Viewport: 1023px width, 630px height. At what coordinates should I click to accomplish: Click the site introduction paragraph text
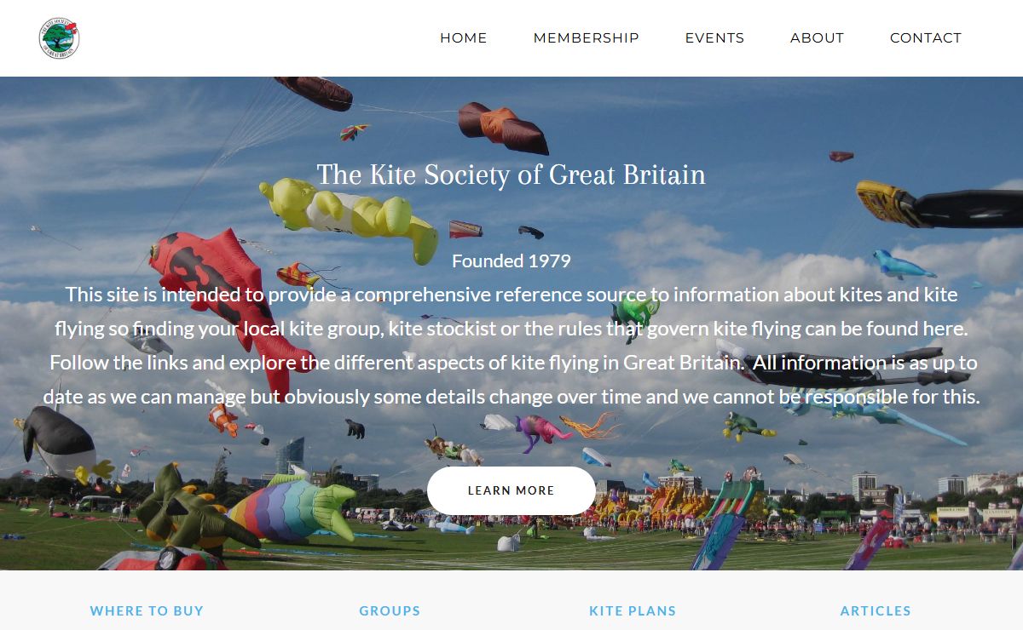511,346
